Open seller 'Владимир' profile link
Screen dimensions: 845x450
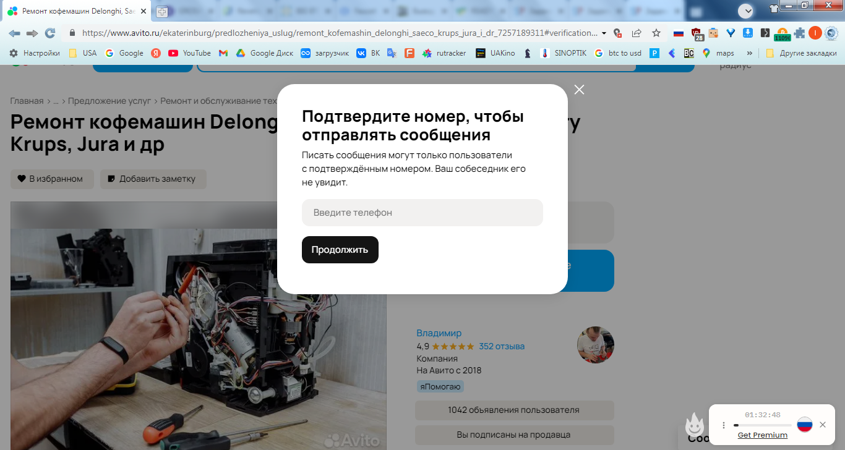click(x=439, y=333)
